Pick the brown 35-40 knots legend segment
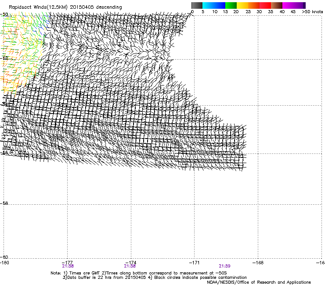This screenshot has height=285, width=325. (277, 5)
